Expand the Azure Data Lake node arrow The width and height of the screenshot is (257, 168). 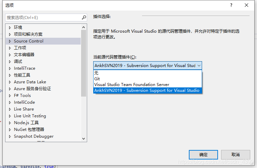[x=10, y=82]
